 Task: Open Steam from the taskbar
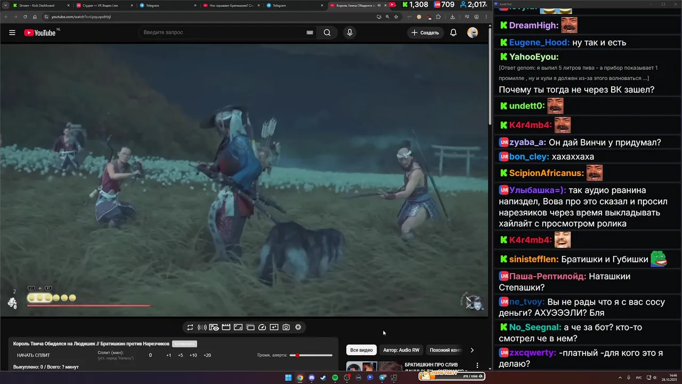(x=323, y=378)
